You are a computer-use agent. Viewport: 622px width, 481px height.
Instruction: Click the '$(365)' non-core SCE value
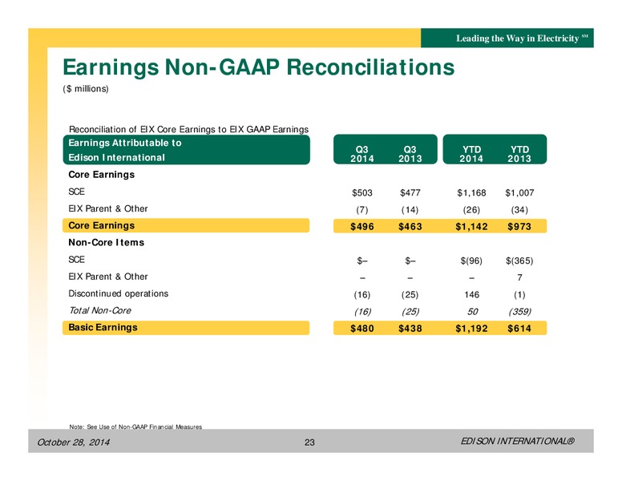pyautogui.click(x=519, y=261)
